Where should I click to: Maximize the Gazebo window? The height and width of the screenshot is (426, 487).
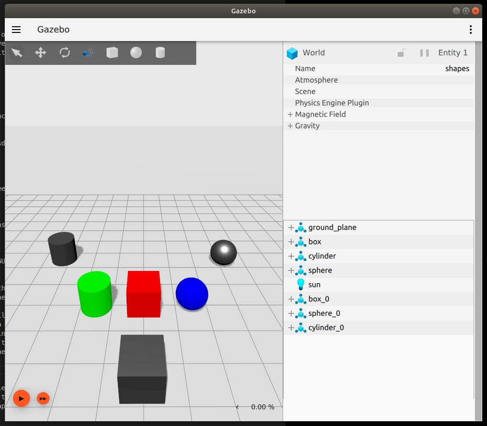[x=466, y=11]
